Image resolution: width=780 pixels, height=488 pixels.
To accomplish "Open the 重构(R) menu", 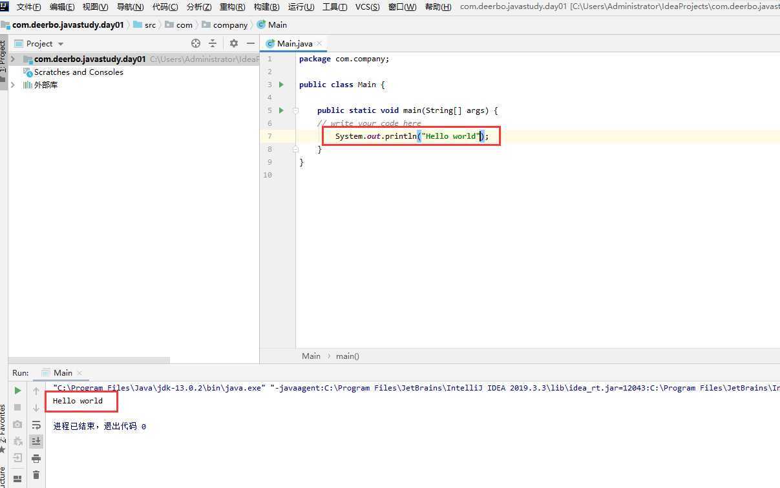I will tap(233, 7).
